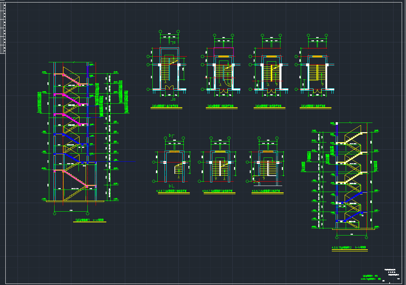406x285 pixels.
Task: Pick the 'b' section mark below the T2 plan
Action: click(171, 186)
